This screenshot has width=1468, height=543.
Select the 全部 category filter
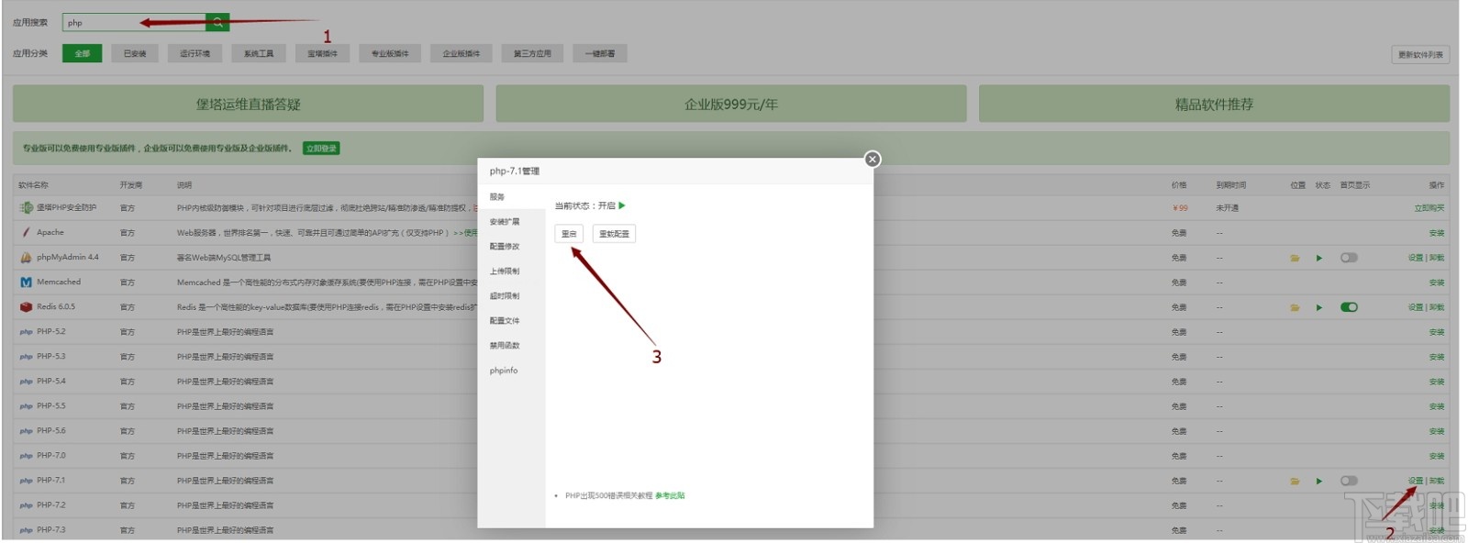(x=82, y=53)
